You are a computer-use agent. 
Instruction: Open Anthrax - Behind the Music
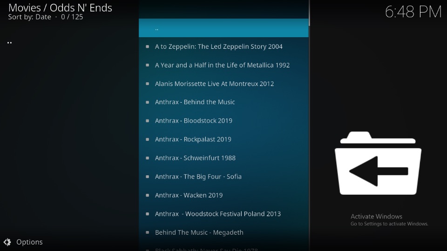[x=223, y=102]
